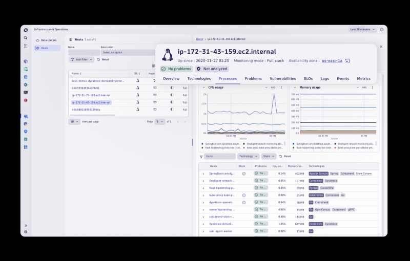Switch to the SLOs tab
This screenshot has width=410, height=261.
click(x=308, y=79)
